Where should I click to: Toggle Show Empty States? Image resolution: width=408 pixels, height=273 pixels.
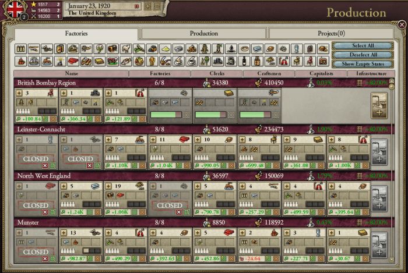[x=363, y=63]
